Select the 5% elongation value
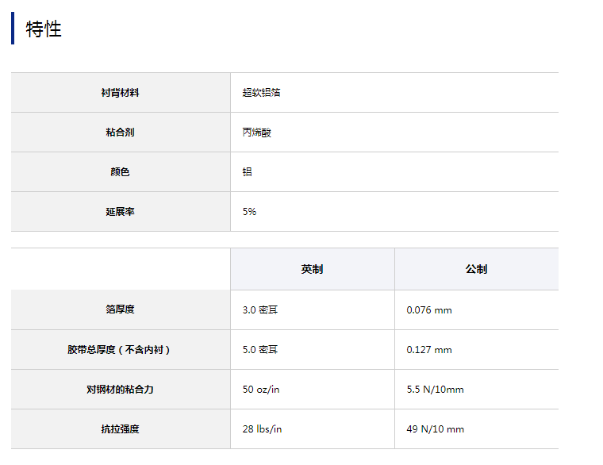 (x=249, y=212)
